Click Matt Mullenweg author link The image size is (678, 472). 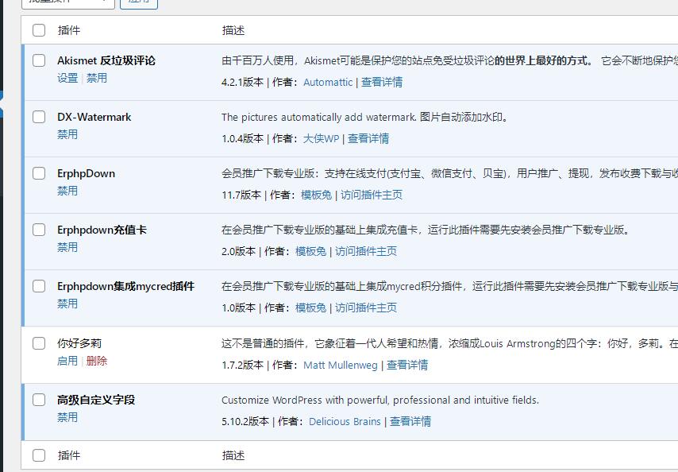[x=341, y=366]
